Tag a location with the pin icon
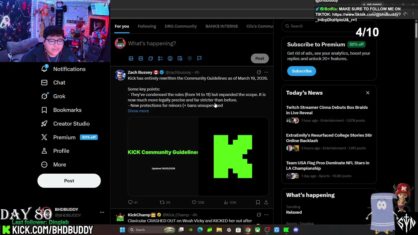The width and height of the screenshot is (418, 235). pyautogui.click(x=190, y=58)
